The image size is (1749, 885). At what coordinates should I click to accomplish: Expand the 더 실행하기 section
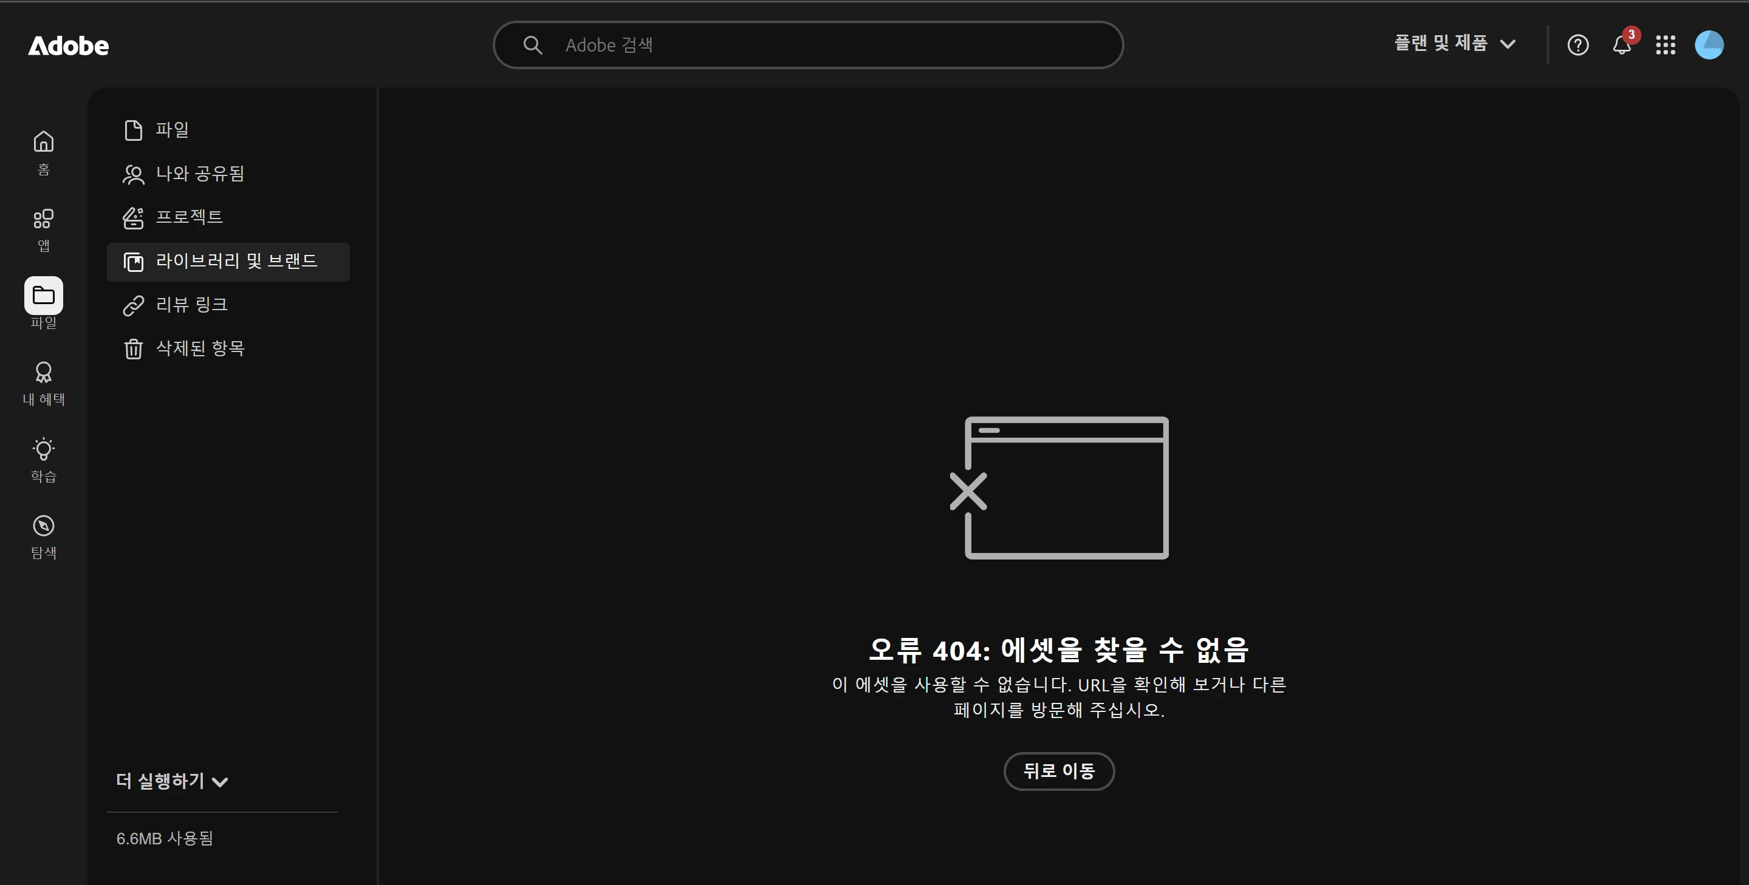point(172,781)
